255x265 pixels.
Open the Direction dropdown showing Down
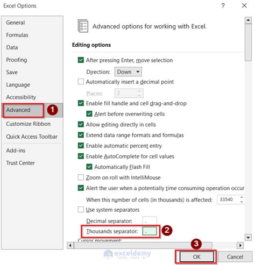(128, 72)
